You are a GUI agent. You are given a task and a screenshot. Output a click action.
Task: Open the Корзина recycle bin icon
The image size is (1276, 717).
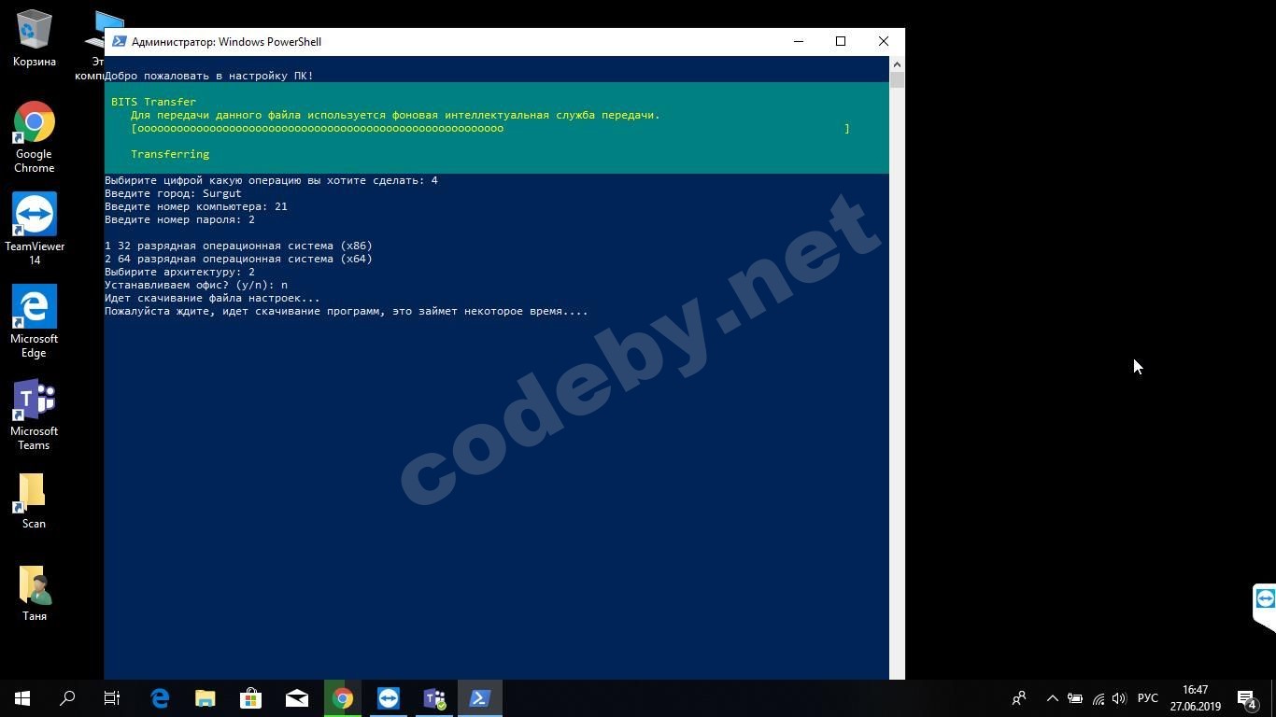pos(34,38)
